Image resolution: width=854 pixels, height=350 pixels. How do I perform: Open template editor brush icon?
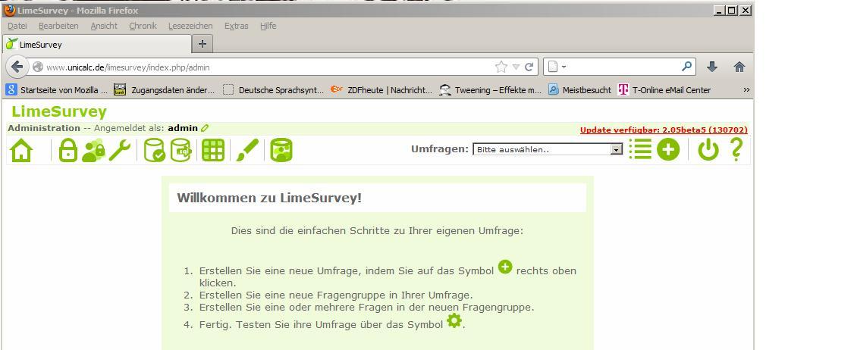point(248,150)
